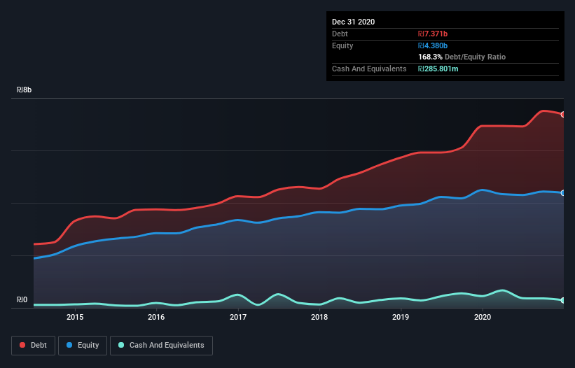Click the 2019 x-axis label
575x368 pixels.
(x=401, y=317)
